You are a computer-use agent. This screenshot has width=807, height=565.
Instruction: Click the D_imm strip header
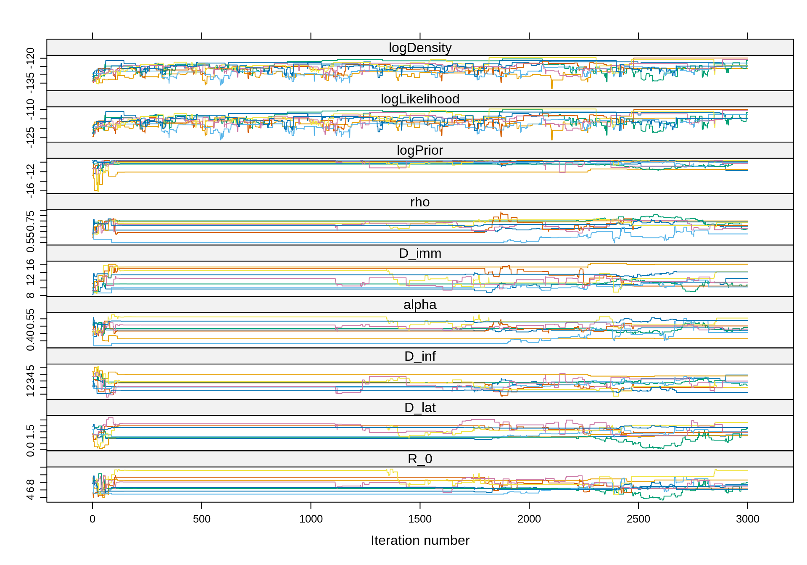pyautogui.click(x=420, y=253)
